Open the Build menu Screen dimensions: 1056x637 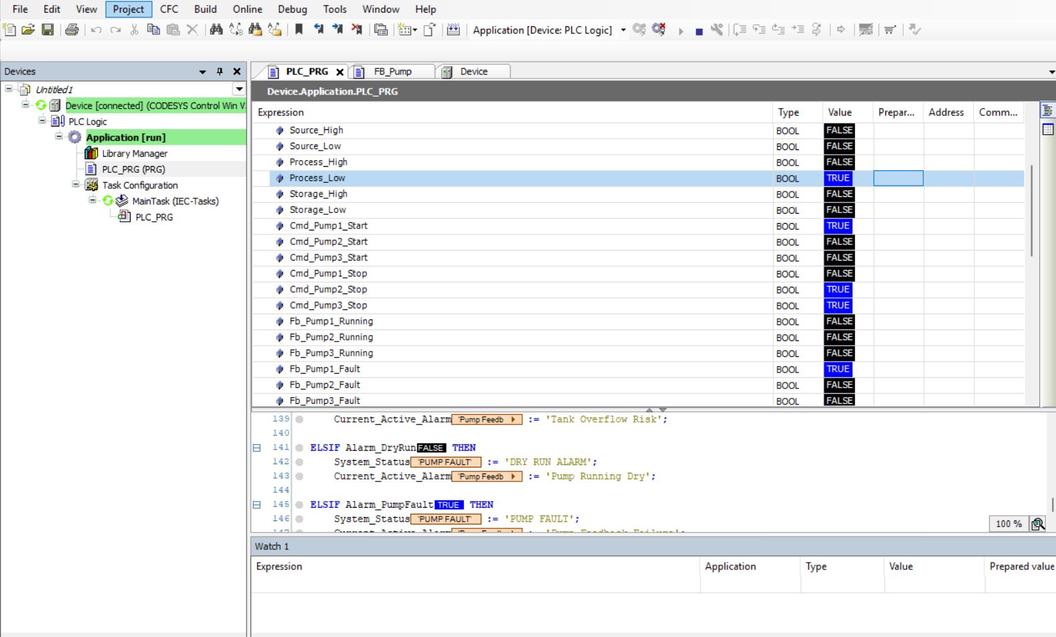(205, 9)
